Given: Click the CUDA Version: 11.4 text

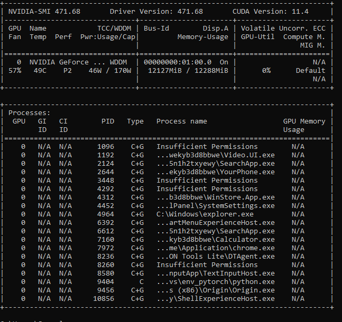Looking at the screenshot, I should coord(270,11).
